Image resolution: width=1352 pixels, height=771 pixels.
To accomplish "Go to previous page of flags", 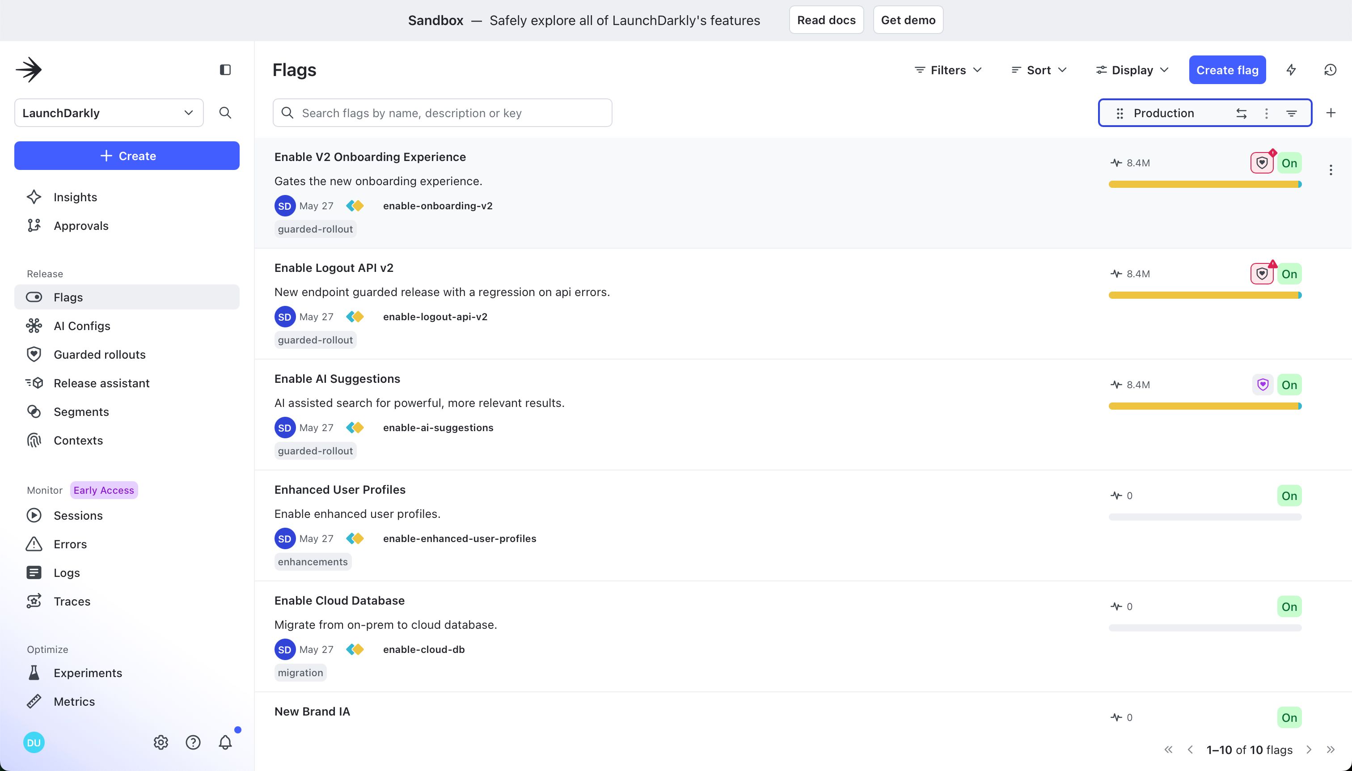I will tap(1191, 749).
